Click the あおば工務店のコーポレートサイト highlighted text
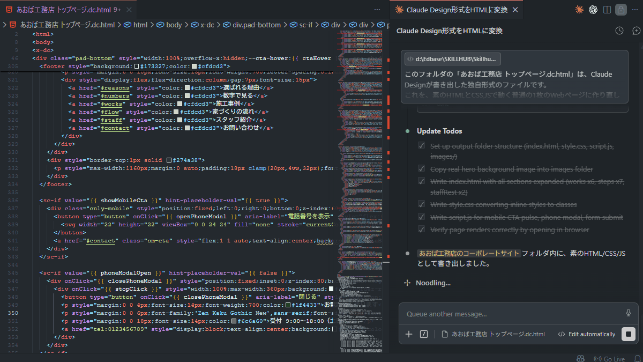Image resolution: width=643 pixels, height=362 pixels. point(469,253)
